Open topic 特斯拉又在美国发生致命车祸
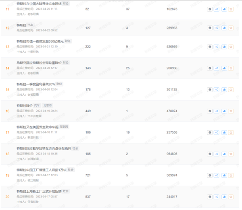 (x=38, y=127)
